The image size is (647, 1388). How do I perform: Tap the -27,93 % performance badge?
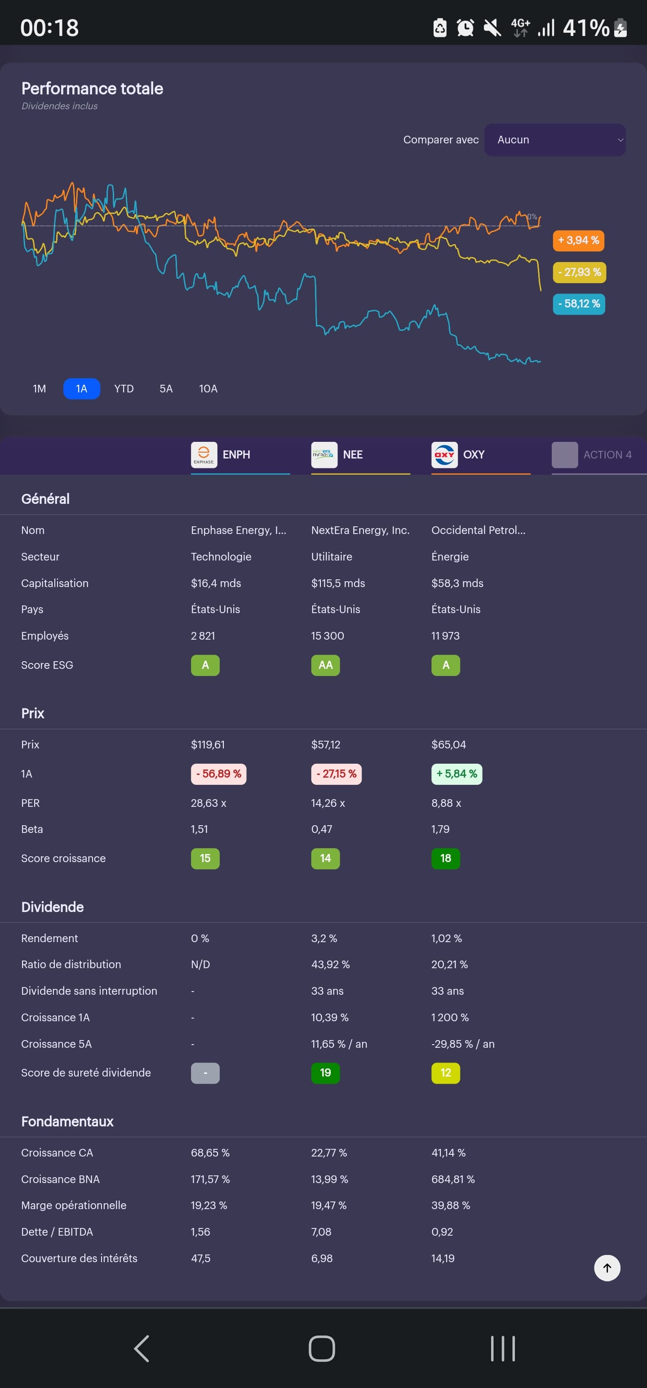(x=579, y=272)
